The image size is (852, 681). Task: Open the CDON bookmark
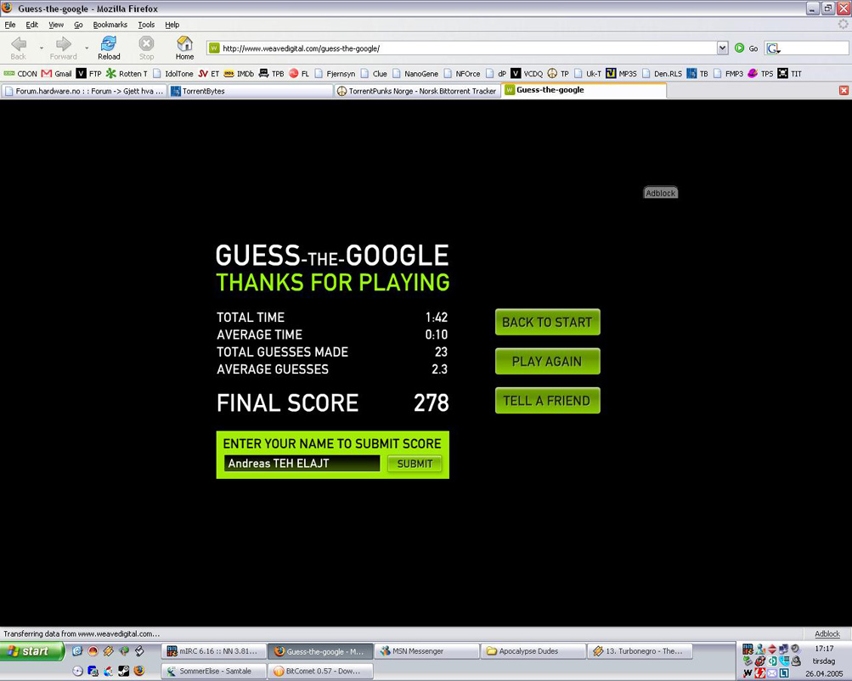[x=20, y=73]
